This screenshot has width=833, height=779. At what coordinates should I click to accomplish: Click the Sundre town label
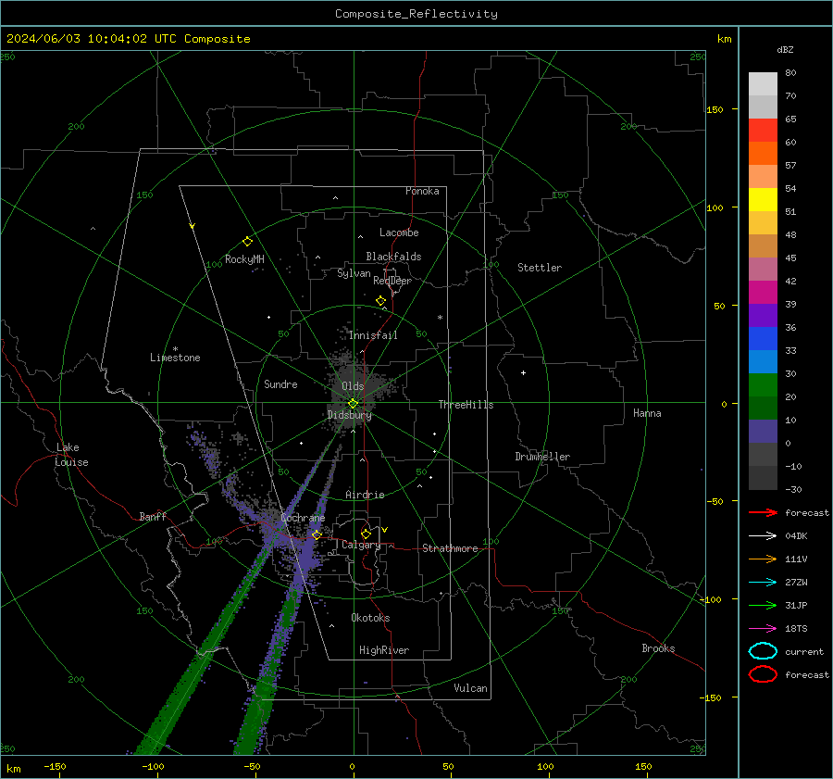click(x=280, y=383)
